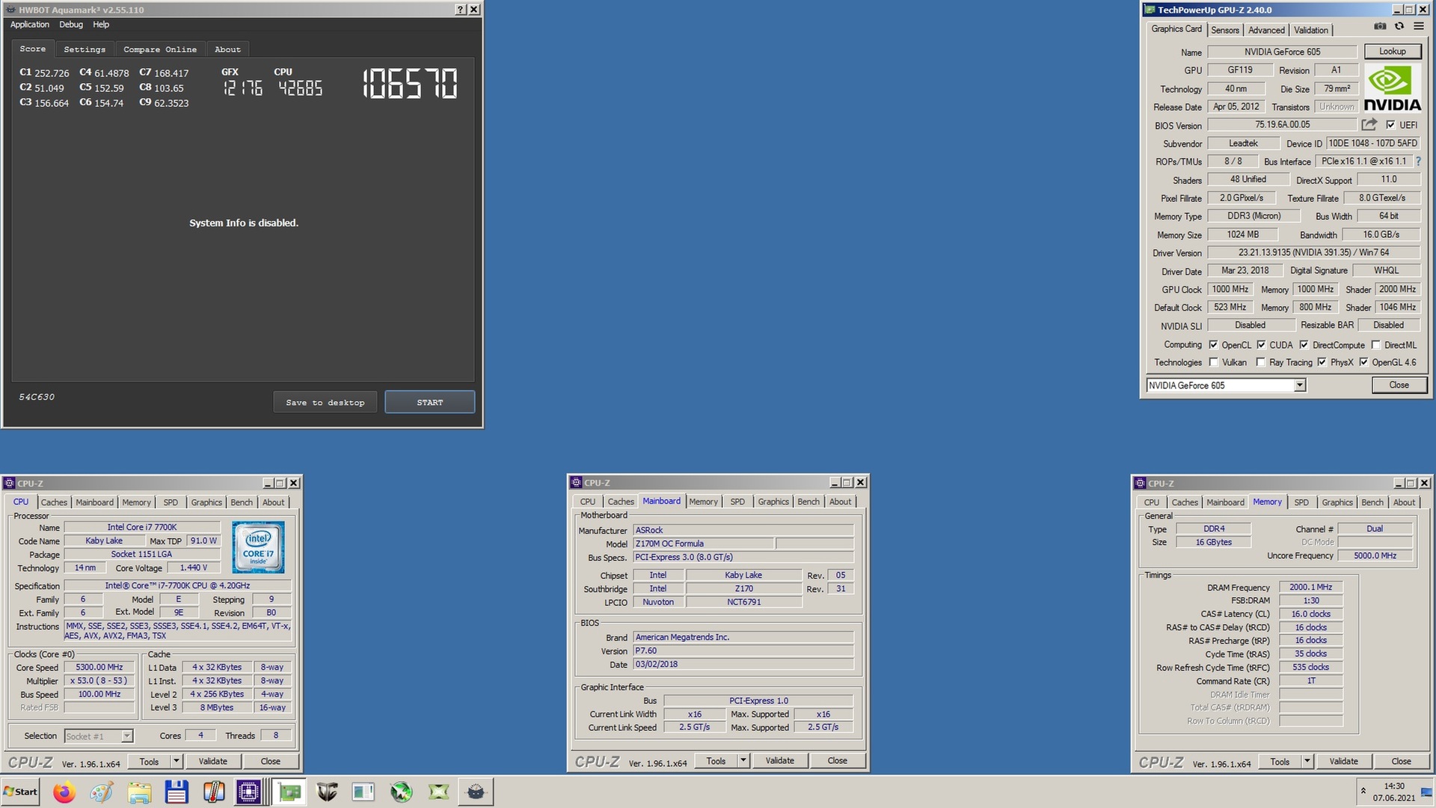Toggle the DirectCompute checkbox

click(1304, 345)
